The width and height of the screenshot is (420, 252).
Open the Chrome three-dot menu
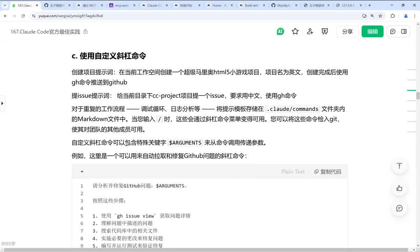coord(415,16)
